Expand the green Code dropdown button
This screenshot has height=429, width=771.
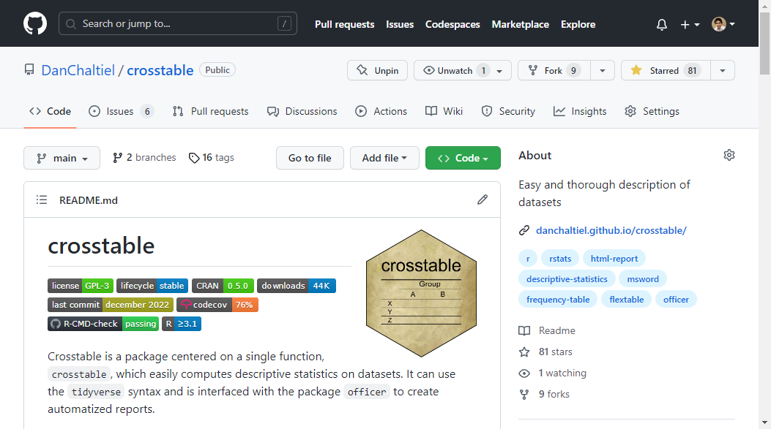coord(463,158)
